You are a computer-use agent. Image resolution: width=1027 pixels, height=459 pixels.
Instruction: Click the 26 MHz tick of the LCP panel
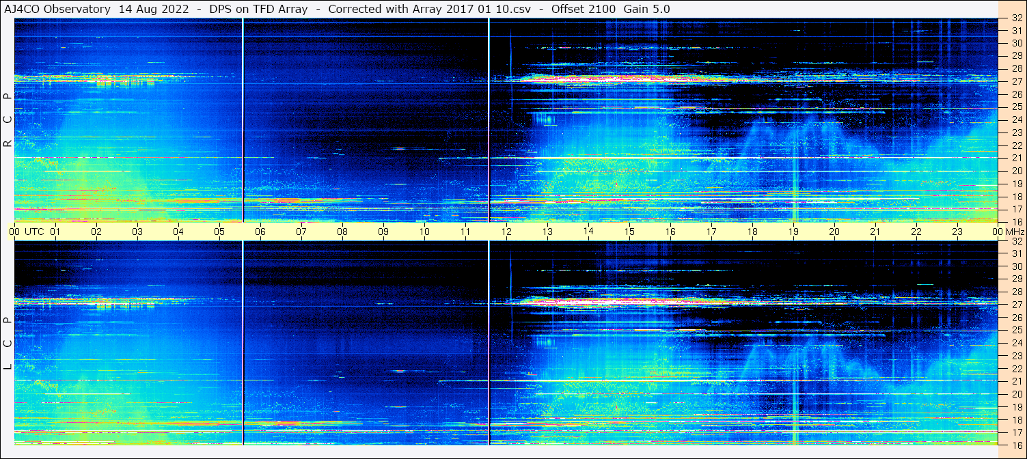point(1016,318)
